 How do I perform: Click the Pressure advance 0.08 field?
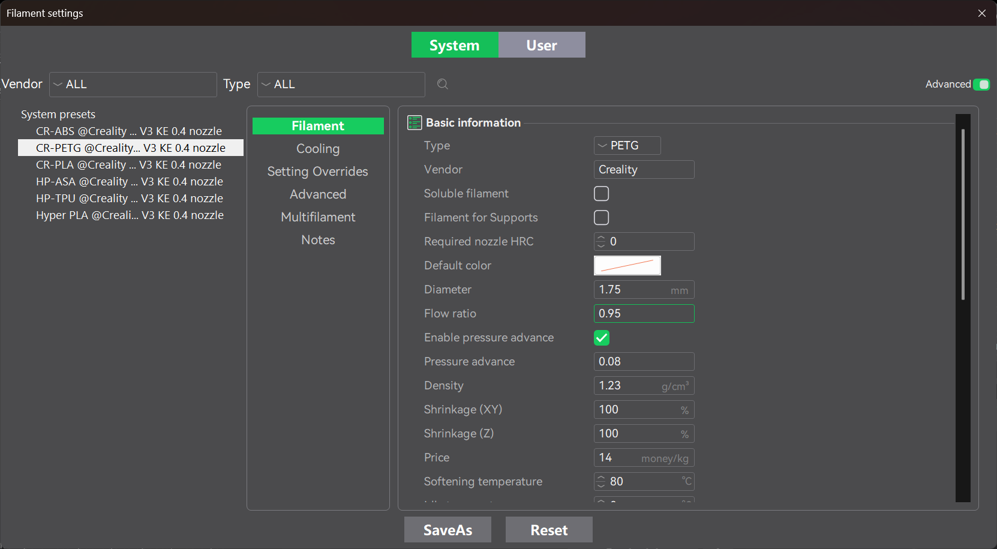644,361
